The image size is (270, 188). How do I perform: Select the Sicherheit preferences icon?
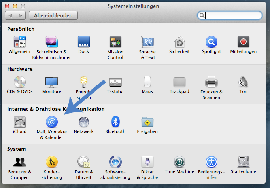pyautogui.click(x=179, y=42)
